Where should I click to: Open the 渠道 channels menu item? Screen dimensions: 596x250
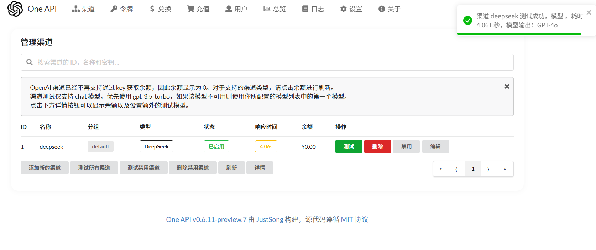tap(83, 9)
